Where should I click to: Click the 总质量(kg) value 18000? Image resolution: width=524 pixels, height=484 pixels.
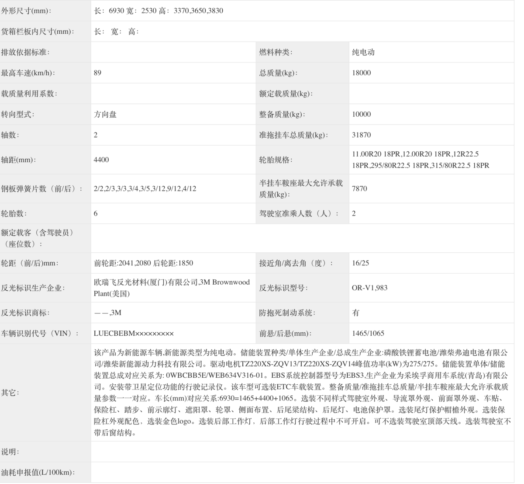coord(361,73)
